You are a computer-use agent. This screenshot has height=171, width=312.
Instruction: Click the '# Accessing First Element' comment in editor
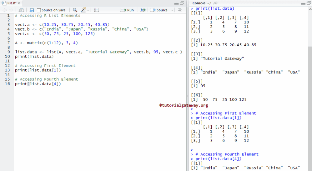[45, 66]
